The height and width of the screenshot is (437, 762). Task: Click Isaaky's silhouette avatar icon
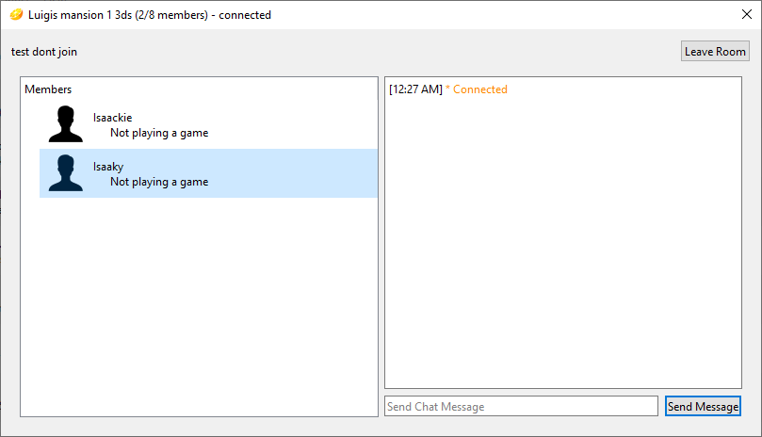(65, 173)
